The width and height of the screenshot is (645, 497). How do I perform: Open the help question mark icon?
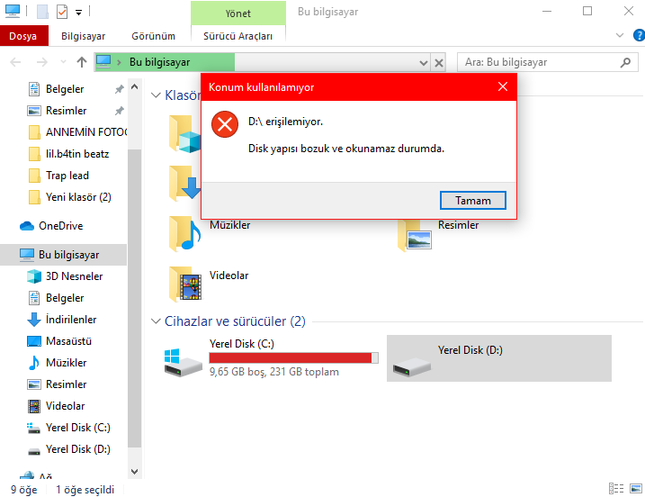click(x=639, y=35)
